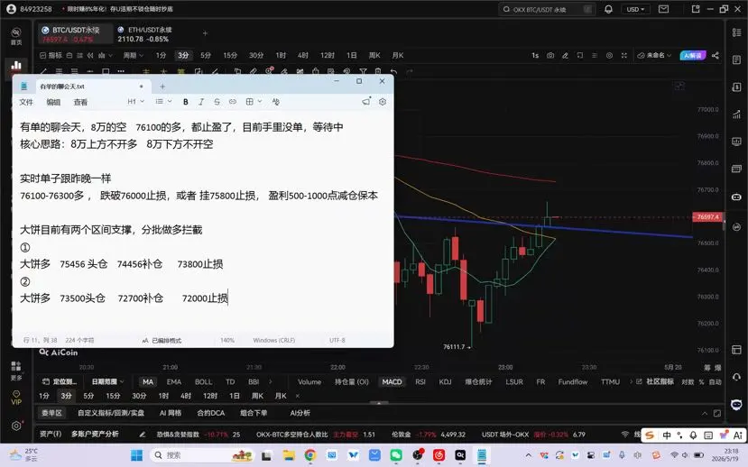Open chart target settings circle icon

coord(609,55)
